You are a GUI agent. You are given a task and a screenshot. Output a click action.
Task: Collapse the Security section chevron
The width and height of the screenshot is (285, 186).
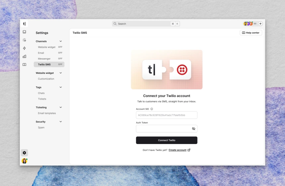pyautogui.click(x=61, y=122)
